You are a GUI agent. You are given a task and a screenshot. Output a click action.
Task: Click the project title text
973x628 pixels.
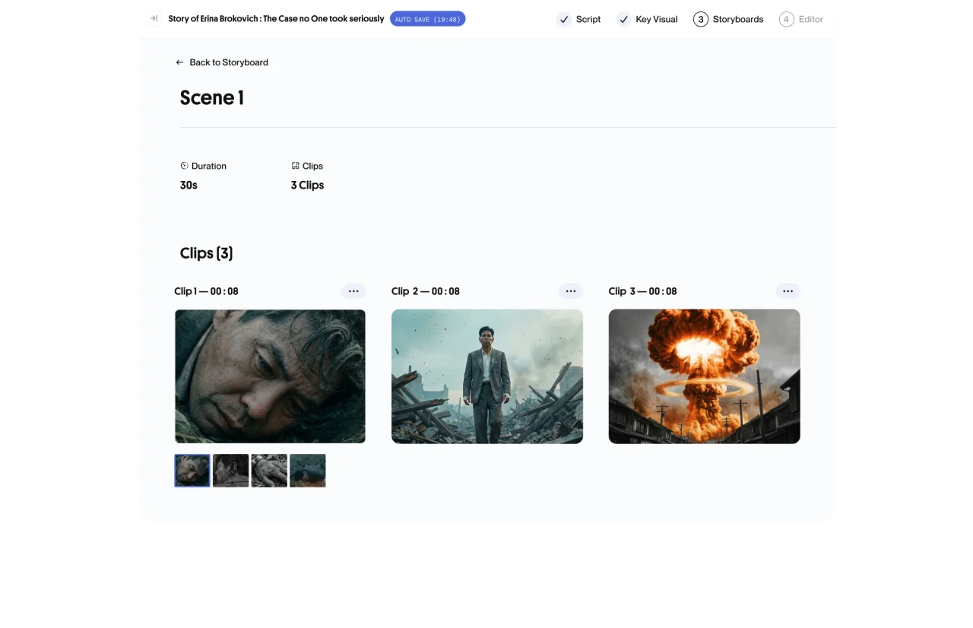tap(276, 19)
